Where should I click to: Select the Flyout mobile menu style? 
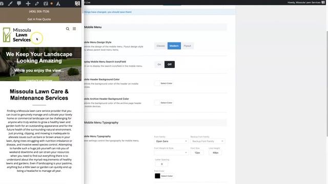(x=187, y=46)
